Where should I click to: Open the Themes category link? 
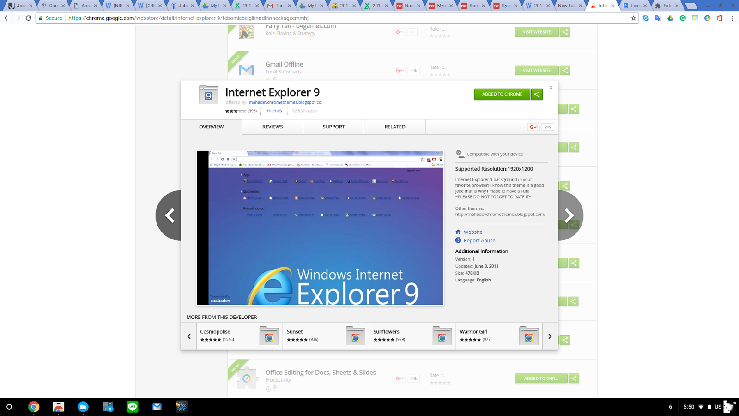point(274,111)
